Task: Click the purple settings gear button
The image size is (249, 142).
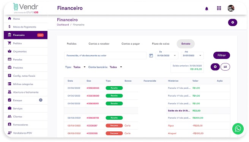Action: pyautogui.click(x=232, y=22)
